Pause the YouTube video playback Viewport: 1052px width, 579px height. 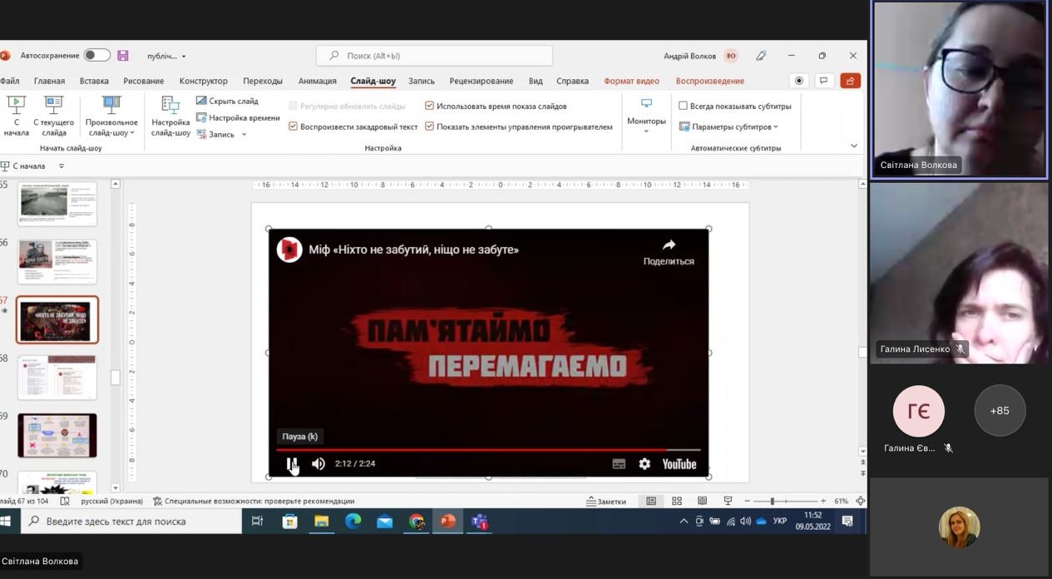(292, 464)
